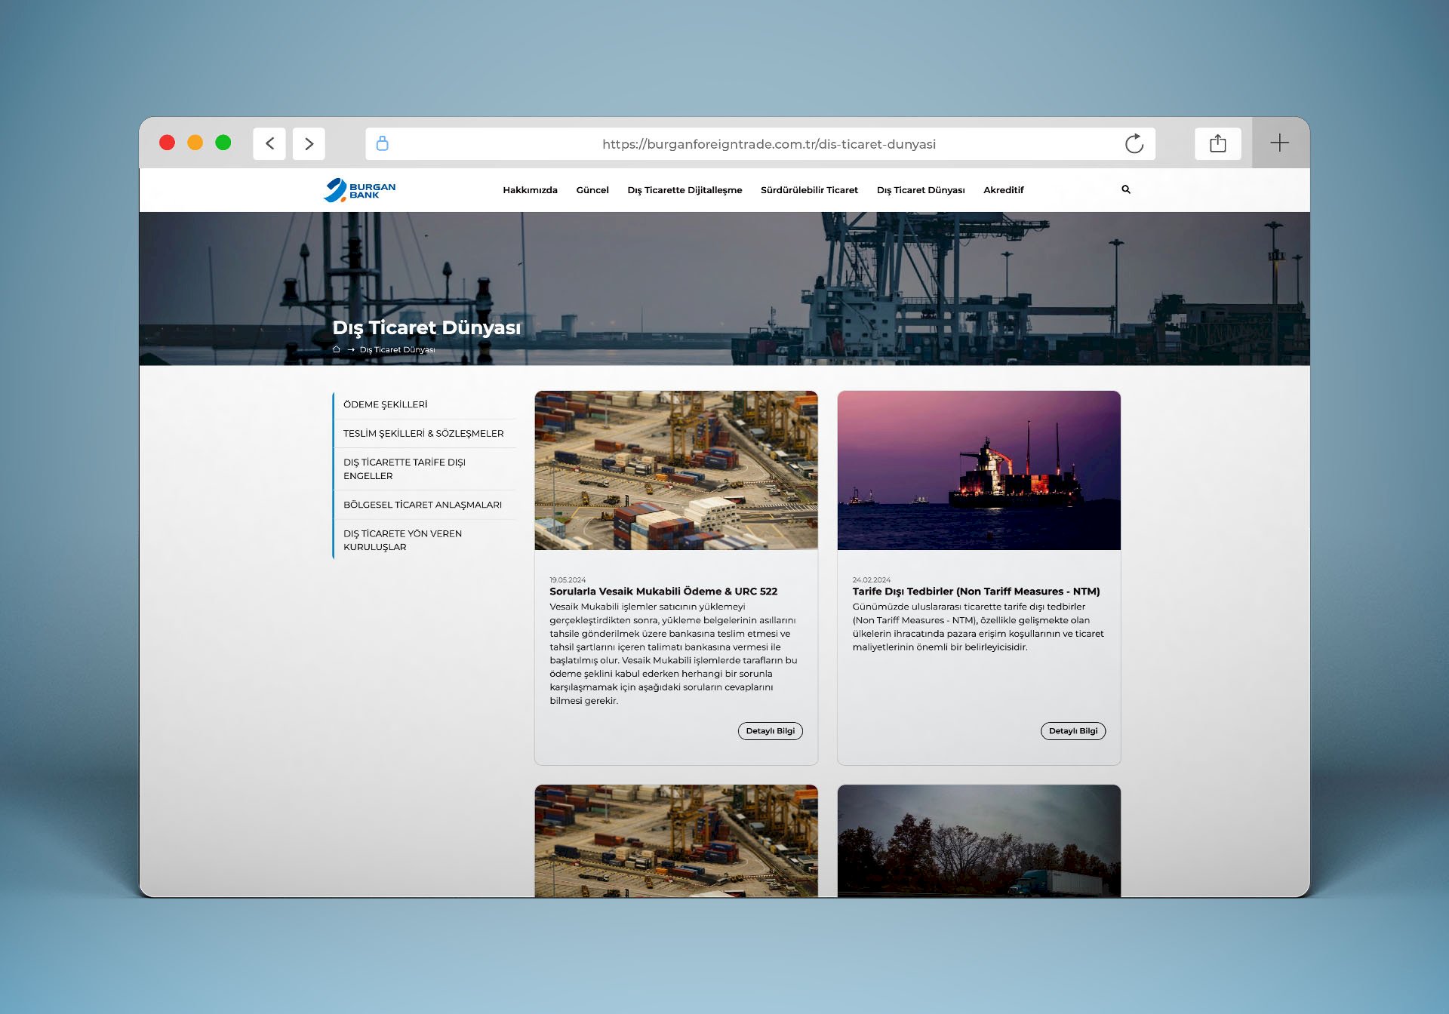The width and height of the screenshot is (1449, 1014).
Task: Click Dış Ticaret Dünyası breadcrumb link
Action: pos(397,350)
